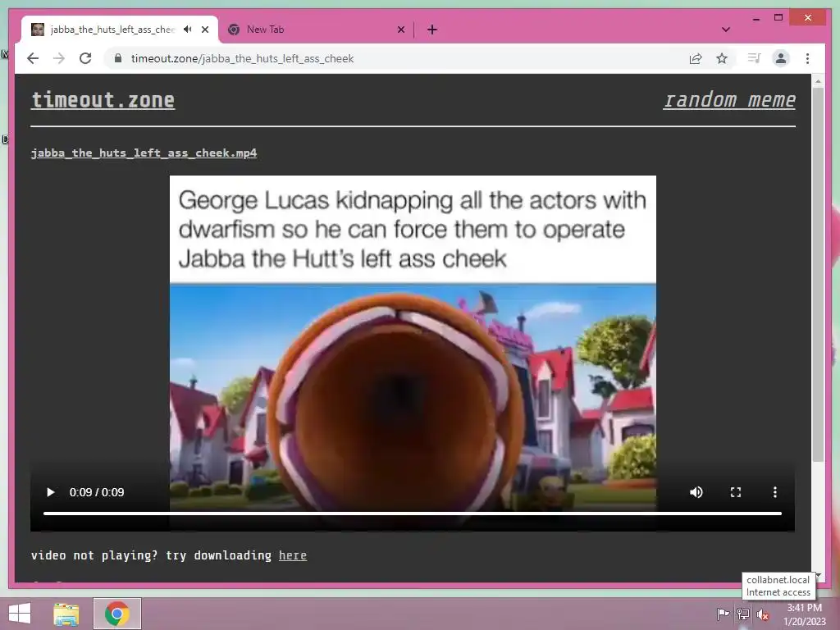
Task: Open a new tab with the plus button
Action: 432,30
